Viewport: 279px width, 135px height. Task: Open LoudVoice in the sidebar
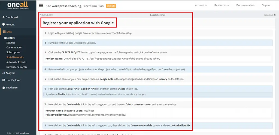tap(10, 88)
